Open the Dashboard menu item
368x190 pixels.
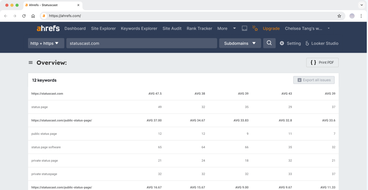tap(75, 28)
